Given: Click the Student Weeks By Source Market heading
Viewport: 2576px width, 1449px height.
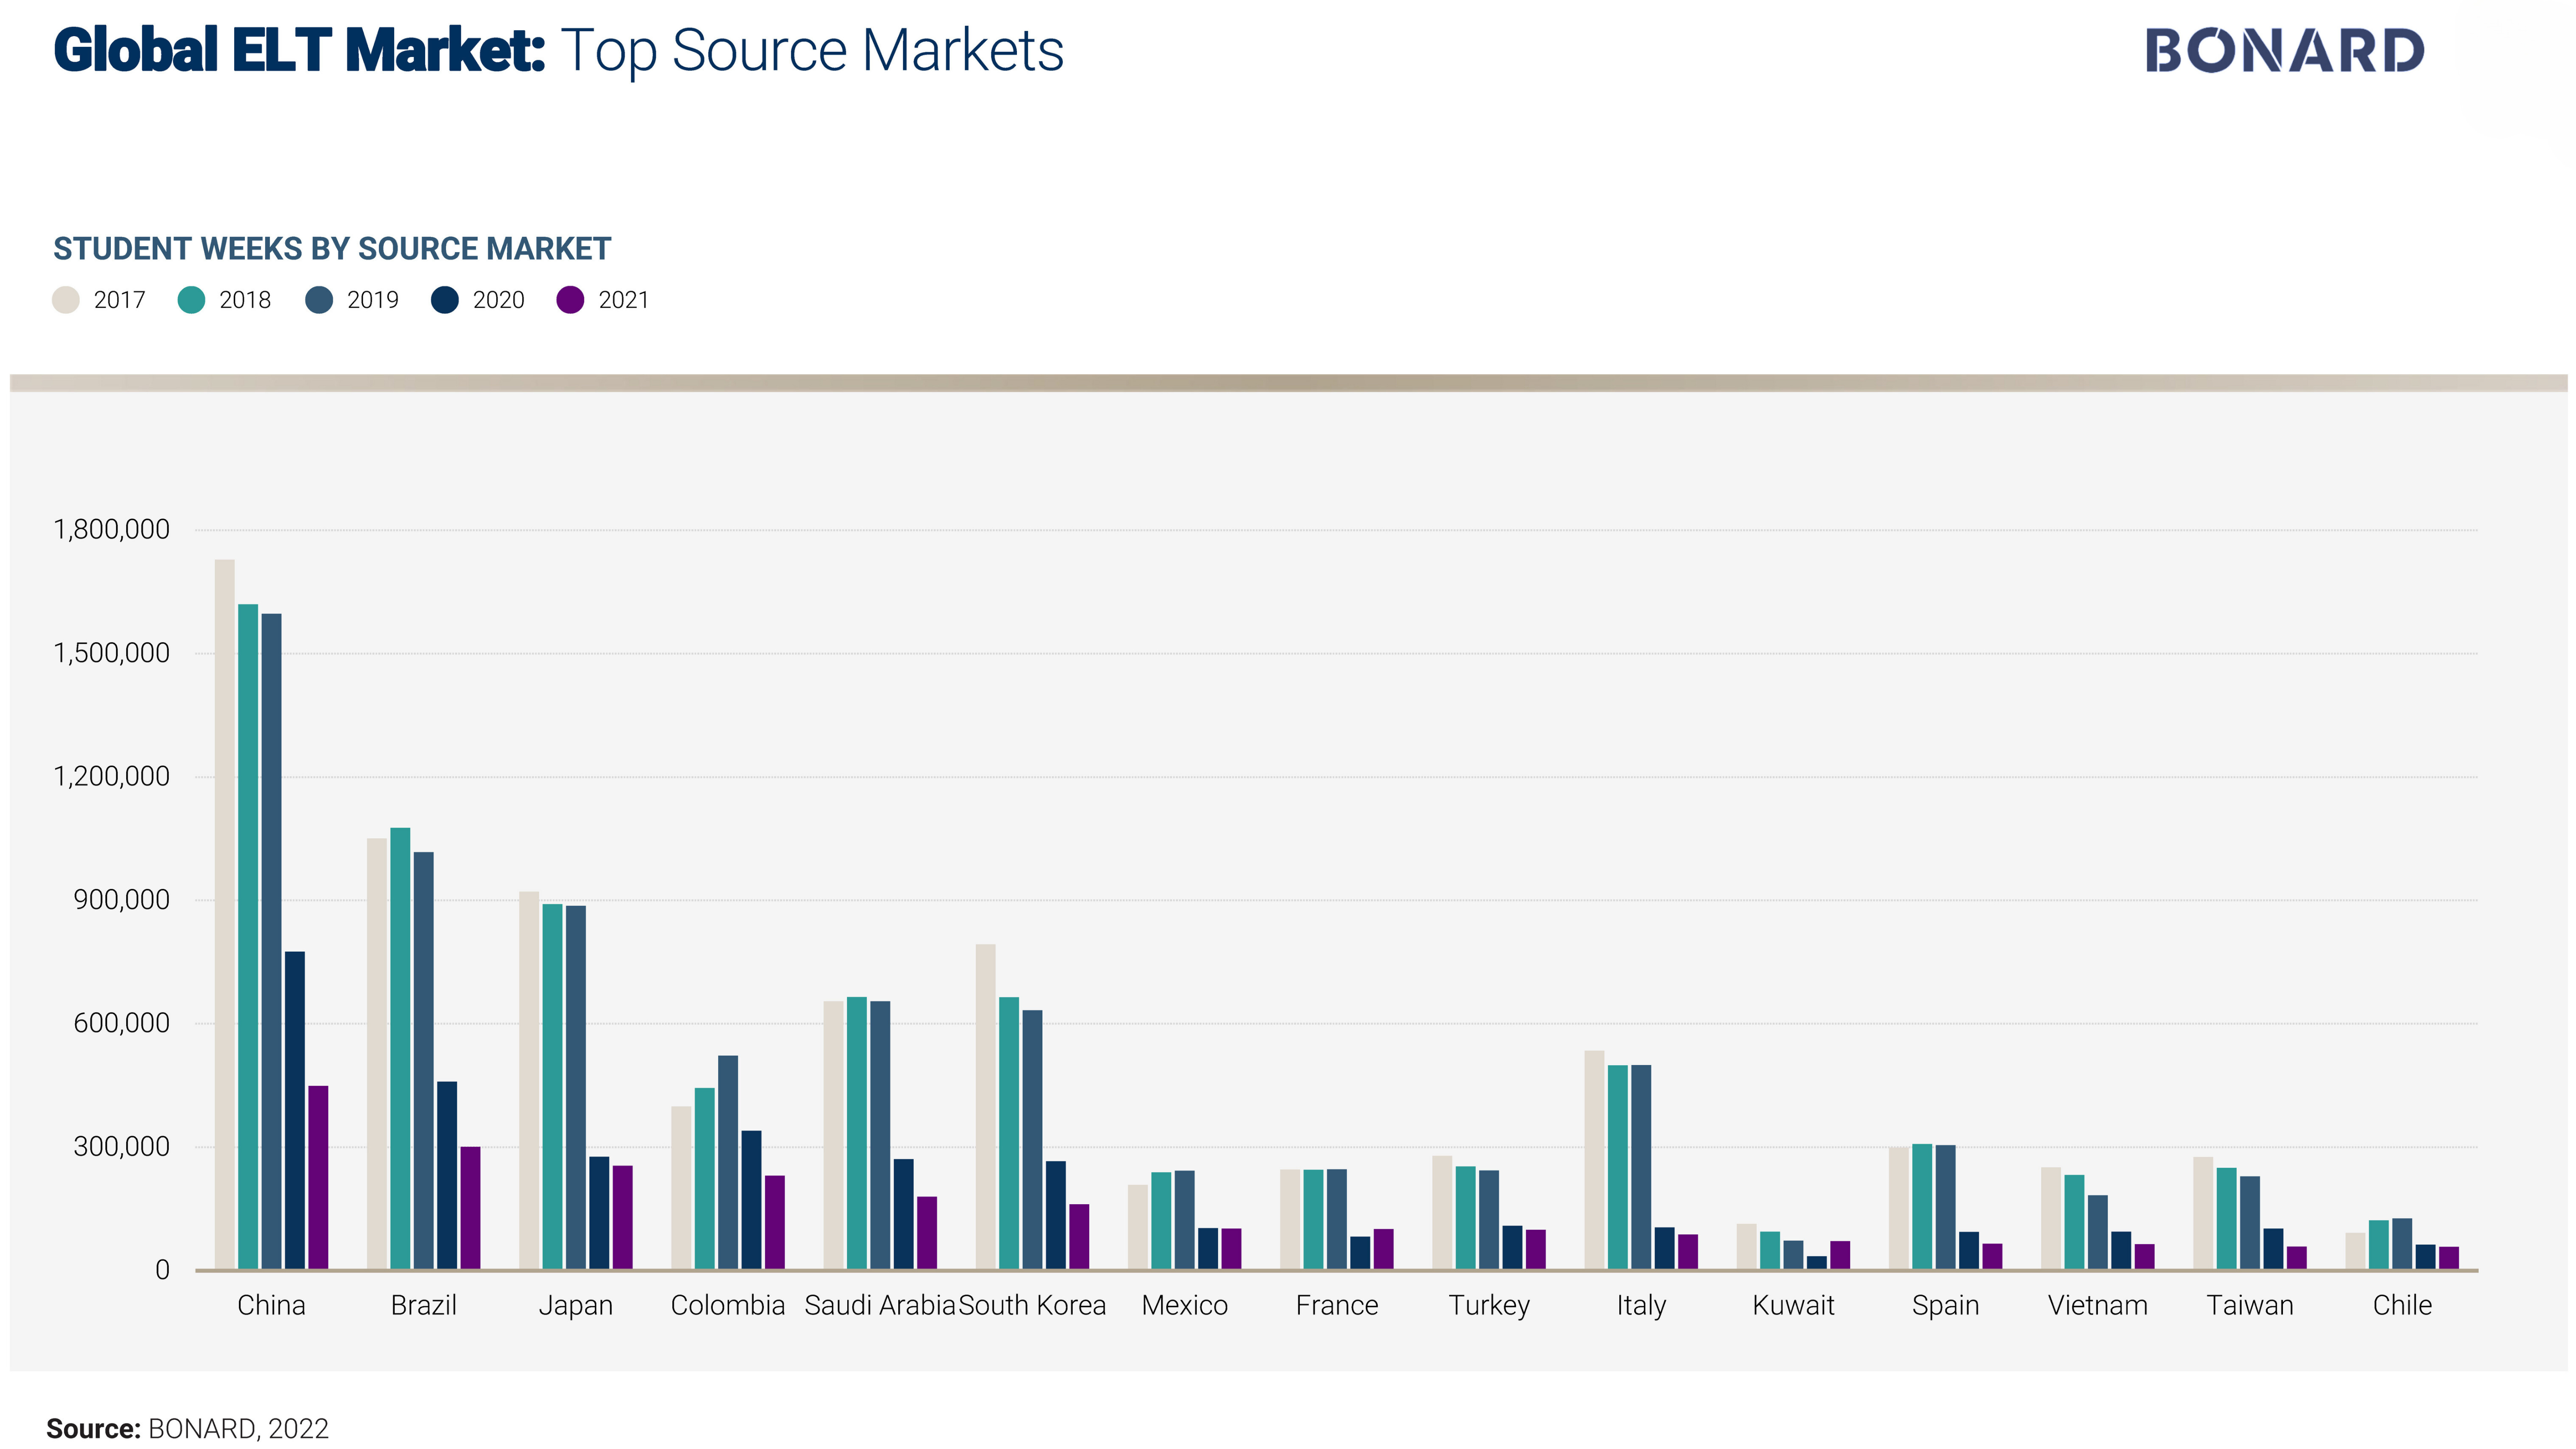Looking at the screenshot, I should coord(332,248).
